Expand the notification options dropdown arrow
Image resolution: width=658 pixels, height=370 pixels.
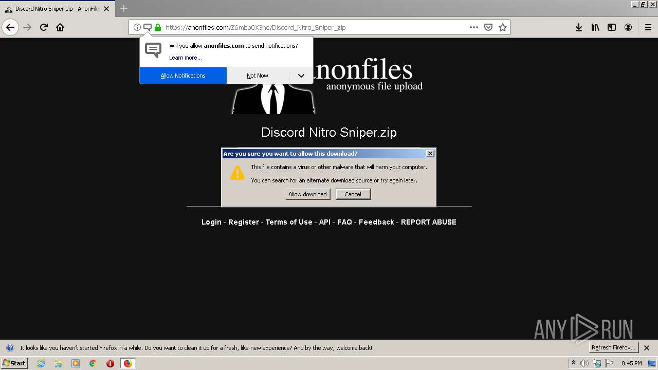[301, 76]
